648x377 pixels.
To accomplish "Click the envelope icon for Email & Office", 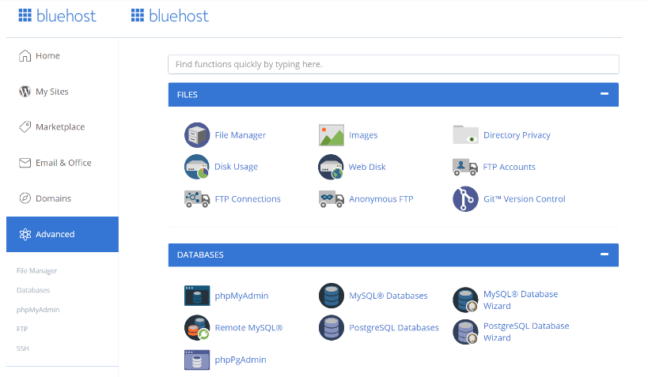I will [25, 163].
